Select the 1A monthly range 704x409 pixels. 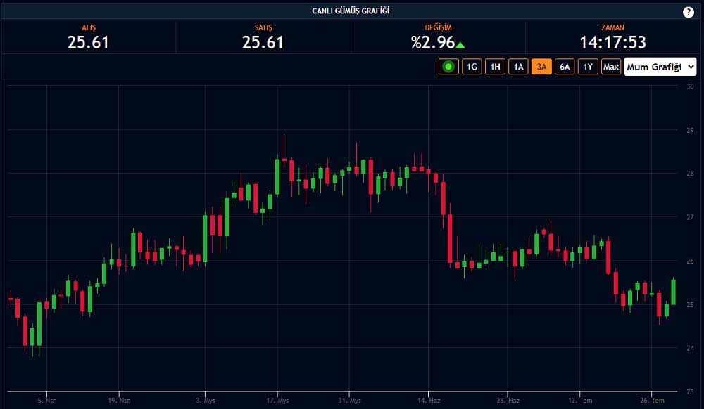tap(519, 67)
